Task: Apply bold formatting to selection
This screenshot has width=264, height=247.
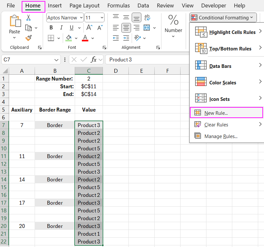Action: tap(51, 27)
